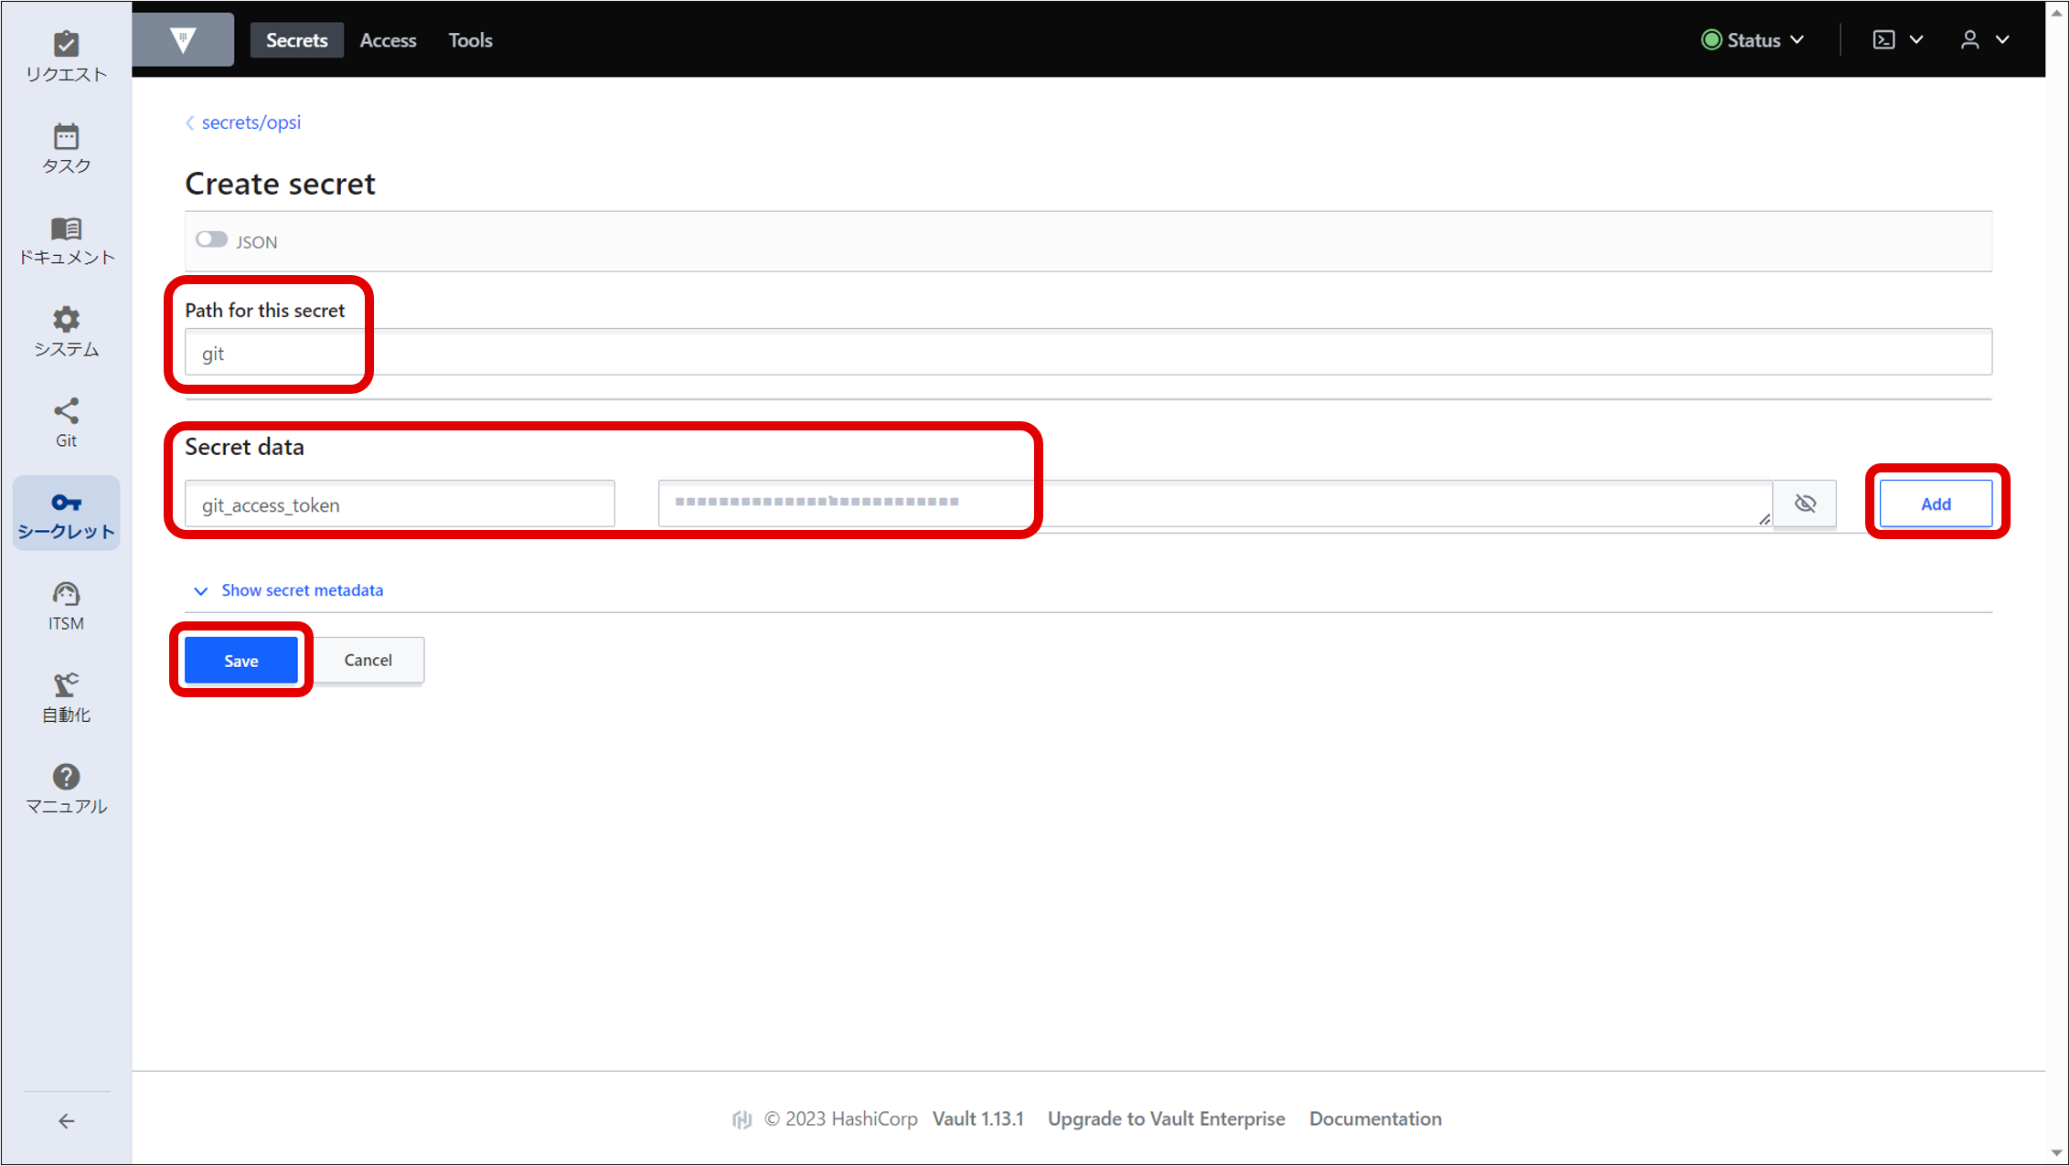Open the ITSM sidebar icon
Screen dimensions: 2070x1166
[66, 603]
